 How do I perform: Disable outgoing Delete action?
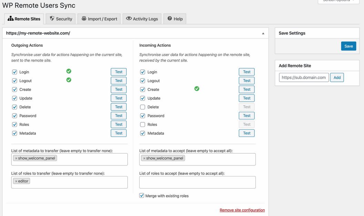tap(14, 107)
